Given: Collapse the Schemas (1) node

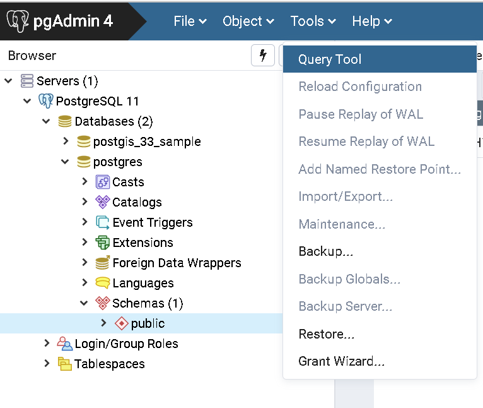Looking at the screenshot, I should [x=84, y=303].
